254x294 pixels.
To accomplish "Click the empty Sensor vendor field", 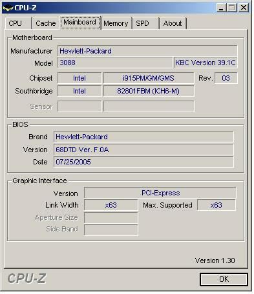I will (x=79, y=106).
